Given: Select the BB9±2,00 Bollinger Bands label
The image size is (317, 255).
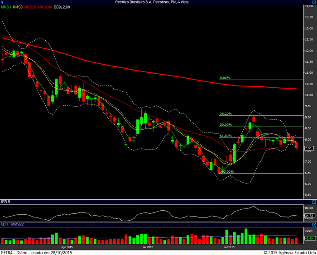Looking at the screenshot, I should tap(63, 8).
